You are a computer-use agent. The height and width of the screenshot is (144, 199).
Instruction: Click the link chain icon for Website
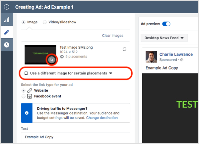coord(30,90)
